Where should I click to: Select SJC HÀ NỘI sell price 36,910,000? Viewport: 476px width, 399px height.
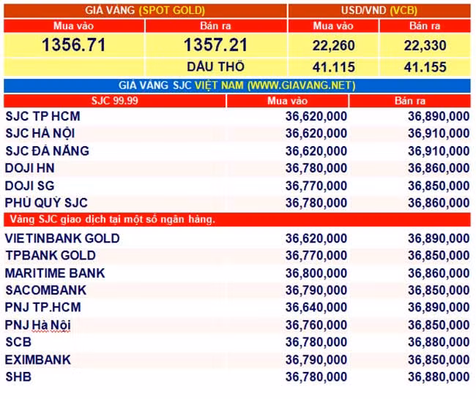coord(439,133)
